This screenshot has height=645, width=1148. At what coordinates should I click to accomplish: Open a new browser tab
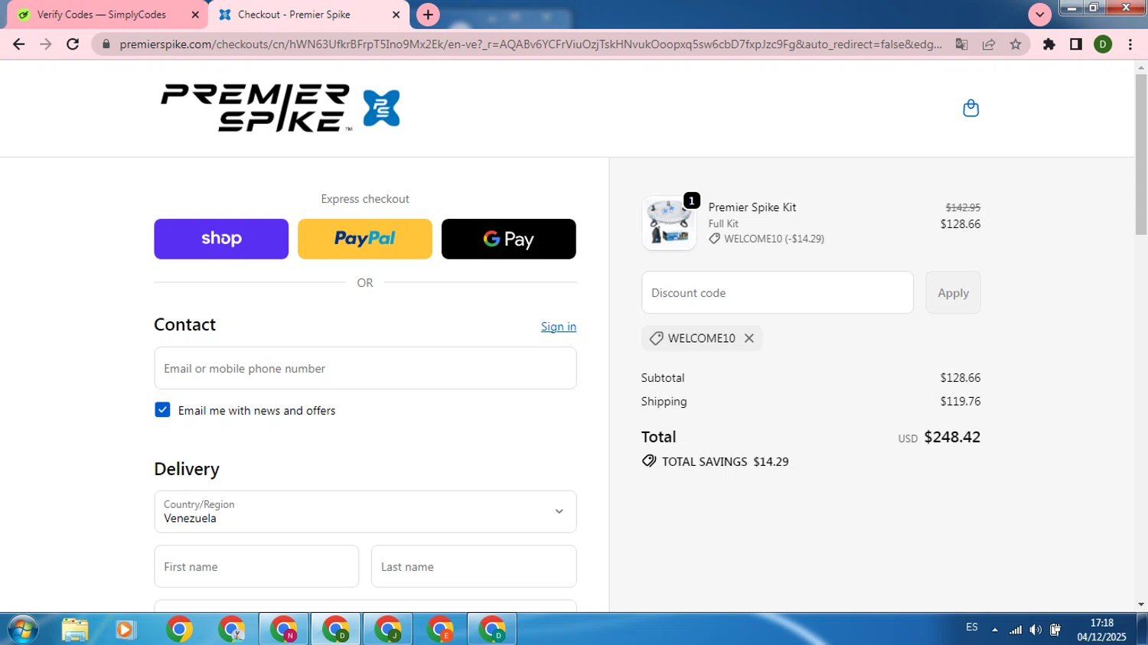(428, 15)
